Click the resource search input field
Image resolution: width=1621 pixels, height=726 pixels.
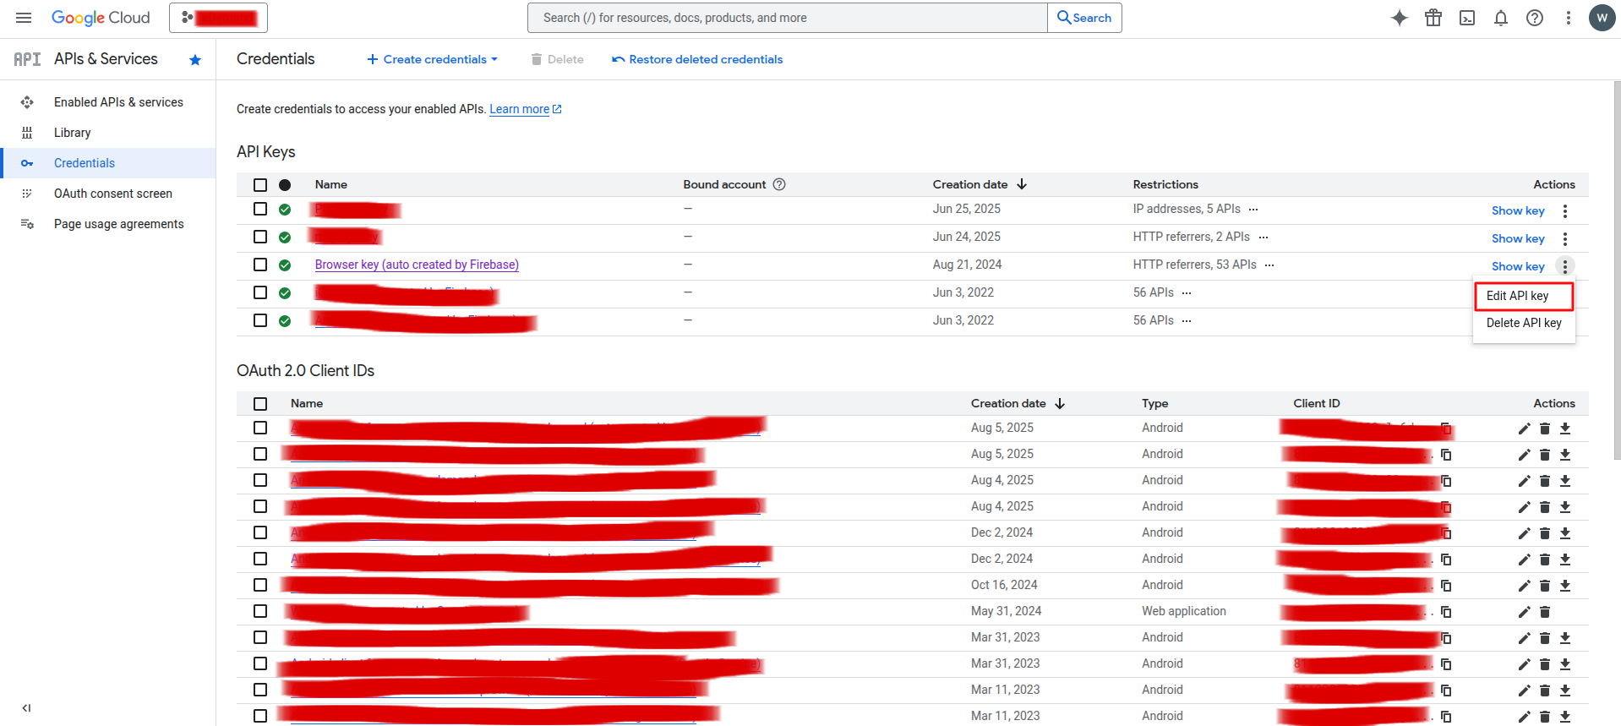[x=786, y=18]
